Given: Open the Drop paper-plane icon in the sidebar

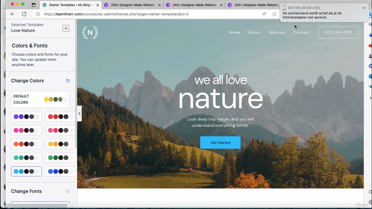Looking at the screenshot, I should (x=370, y=87).
